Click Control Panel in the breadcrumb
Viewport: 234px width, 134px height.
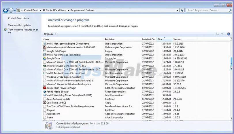[31, 10]
